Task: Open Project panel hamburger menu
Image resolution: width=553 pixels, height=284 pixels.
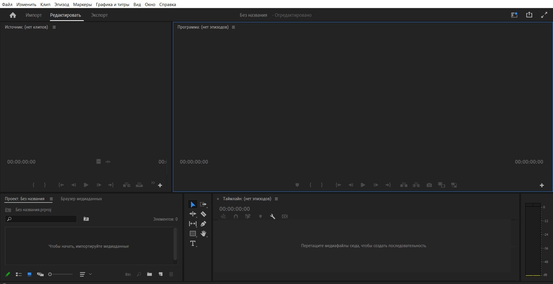Action: [51, 199]
